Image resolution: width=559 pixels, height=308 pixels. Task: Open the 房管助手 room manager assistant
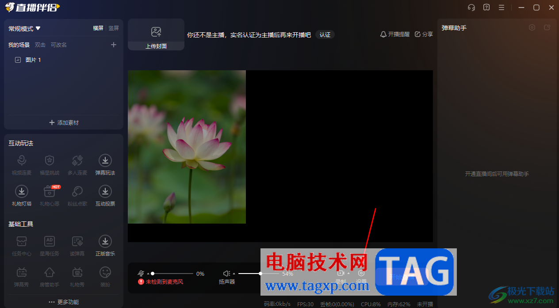pos(50,277)
